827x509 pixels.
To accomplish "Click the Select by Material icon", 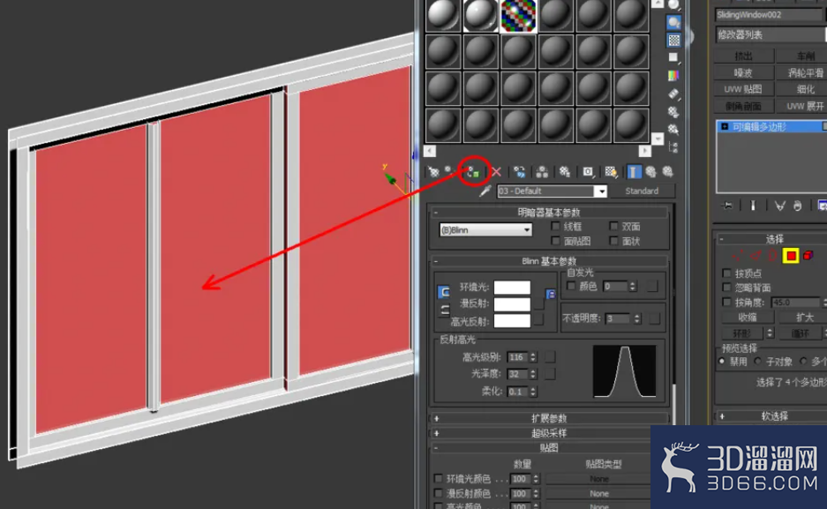I will pyautogui.click(x=673, y=129).
